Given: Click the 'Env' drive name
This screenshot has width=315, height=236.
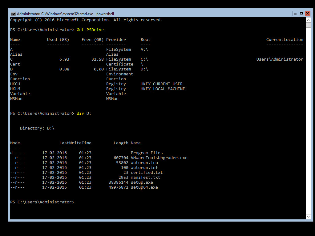Looking at the screenshot, I should 14,74.
